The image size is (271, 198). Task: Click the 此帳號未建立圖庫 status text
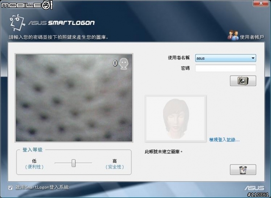pyautogui.click(x=163, y=152)
